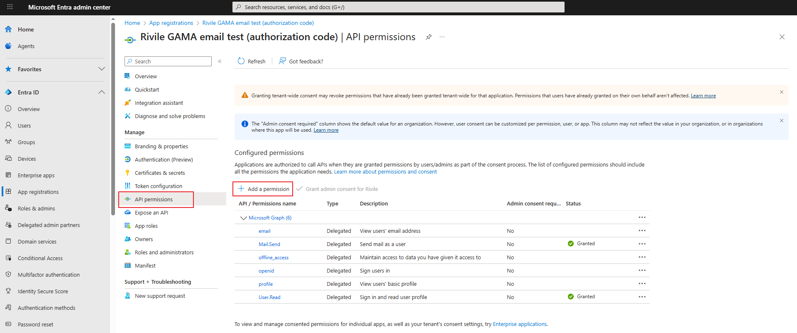Collapse the resource menu with double chevron

click(x=220, y=61)
